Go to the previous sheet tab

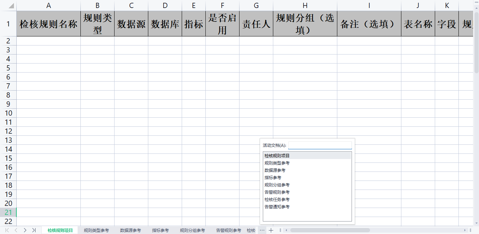click(x=16, y=230)
